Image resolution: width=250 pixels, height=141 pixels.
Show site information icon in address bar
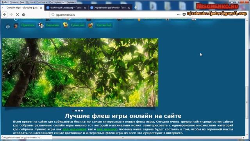(53, 14)
